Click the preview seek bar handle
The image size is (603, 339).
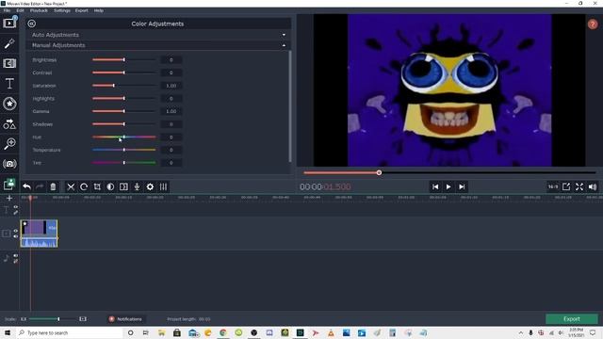379,172
